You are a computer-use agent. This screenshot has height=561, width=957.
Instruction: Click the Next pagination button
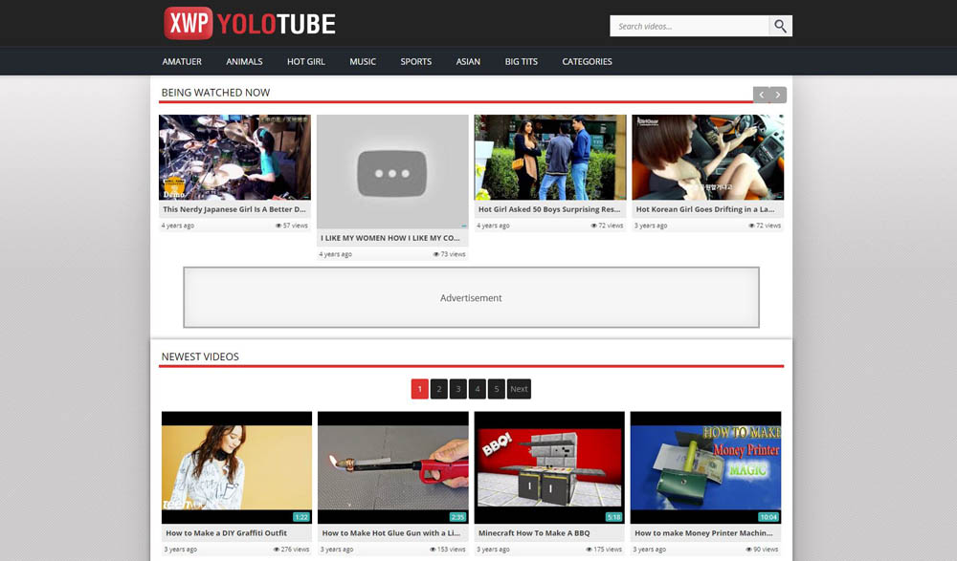point(519,389)
